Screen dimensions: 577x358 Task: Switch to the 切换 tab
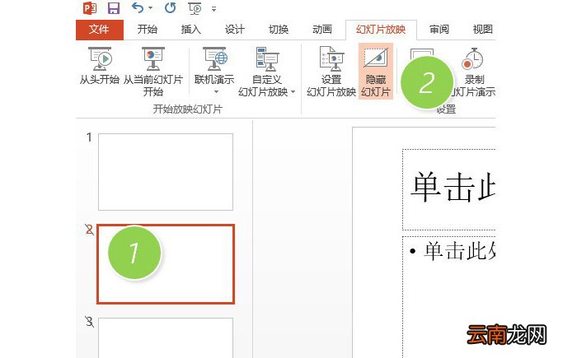[279, 30]
